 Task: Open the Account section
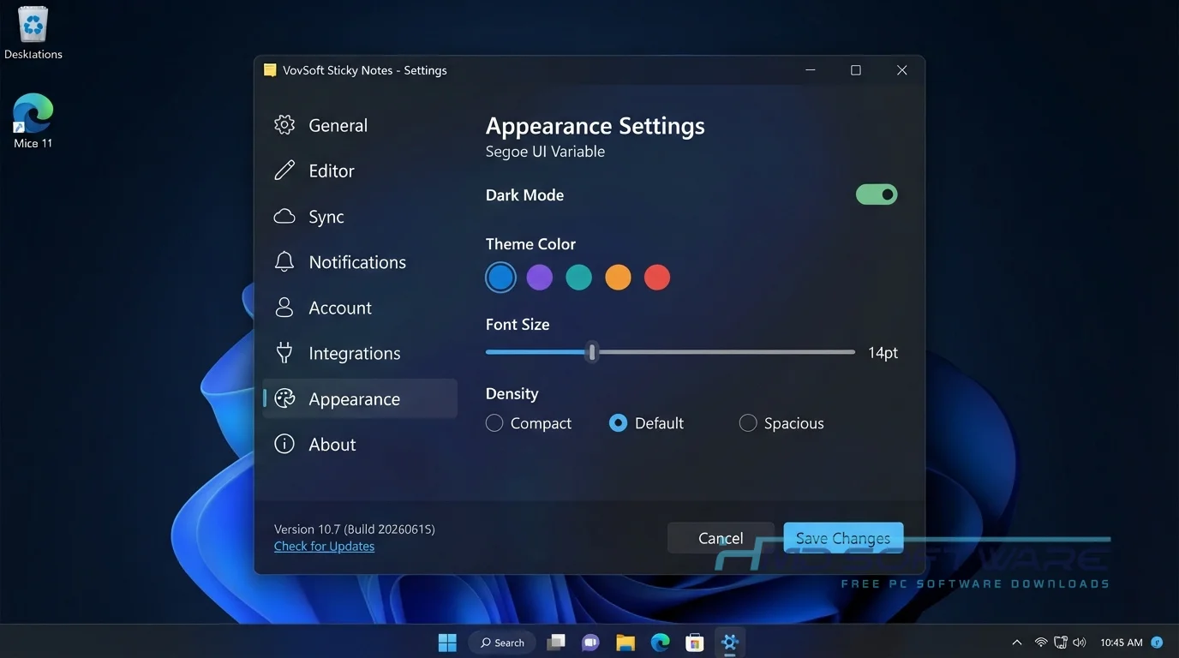(360, 308)
